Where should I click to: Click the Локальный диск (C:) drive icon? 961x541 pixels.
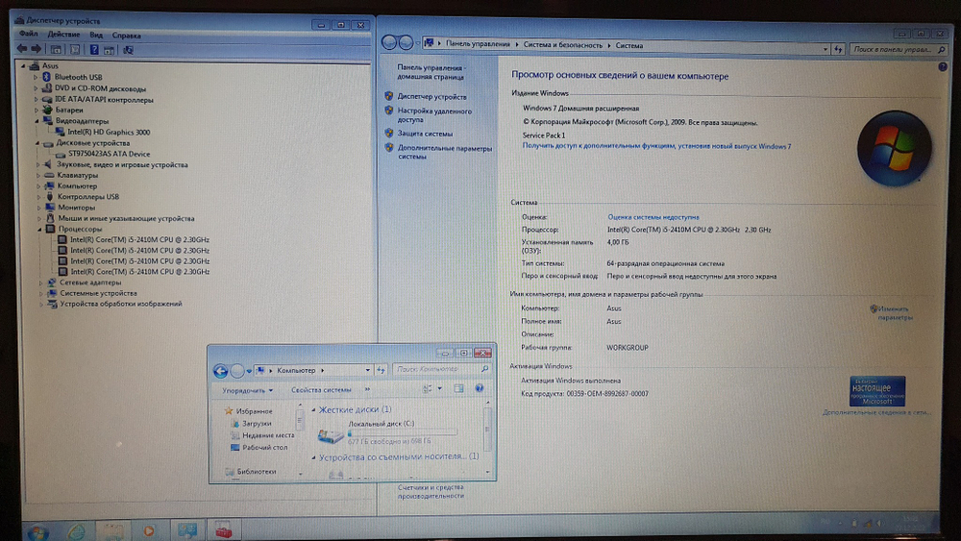330,435
